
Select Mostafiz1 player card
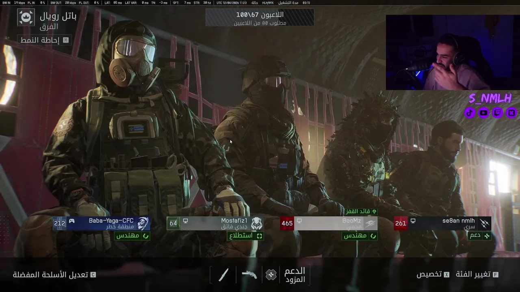215,223
